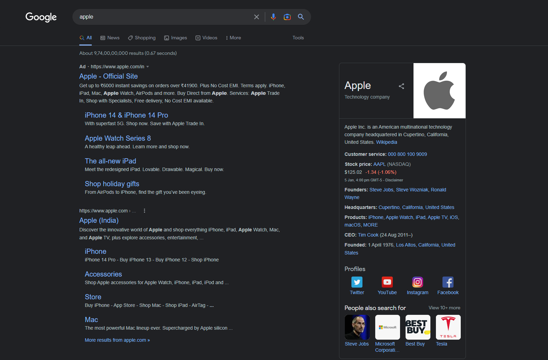Open Apple's Instagram profile icon
Screen dimensions: 548x360
click(418, 282)
